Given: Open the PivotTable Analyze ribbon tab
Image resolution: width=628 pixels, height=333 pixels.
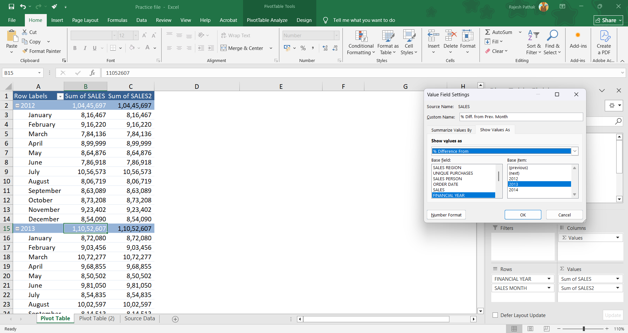Looking at the screenshot, I should point(267,20).
